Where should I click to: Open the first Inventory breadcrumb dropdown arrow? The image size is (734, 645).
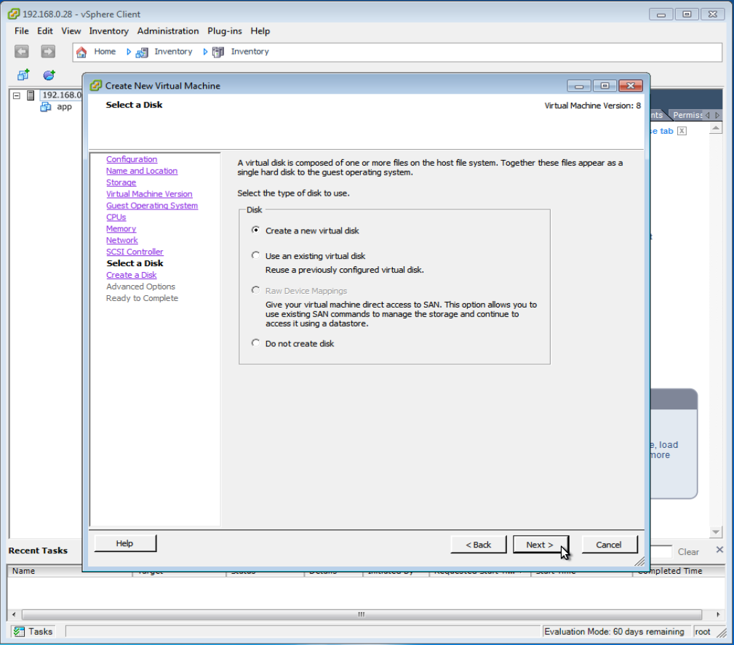(x=128, y=52)
